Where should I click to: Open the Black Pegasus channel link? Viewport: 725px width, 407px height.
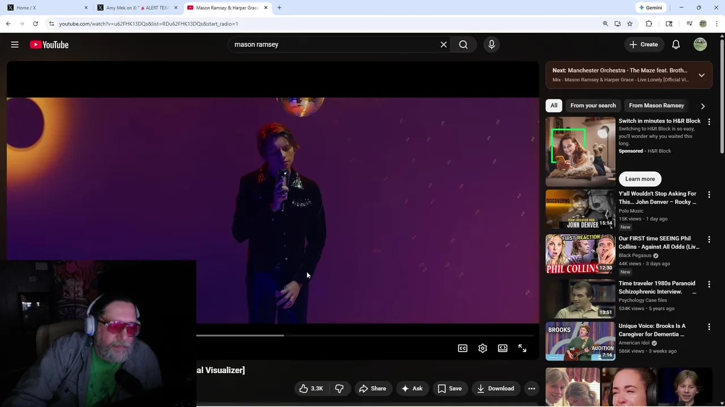(x=634, y=256)
